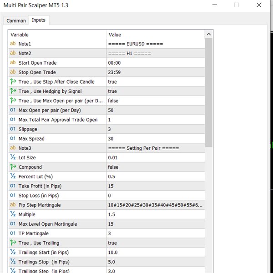
Task: Click the double type icon for Trailings Start
Action: (13, 252)
